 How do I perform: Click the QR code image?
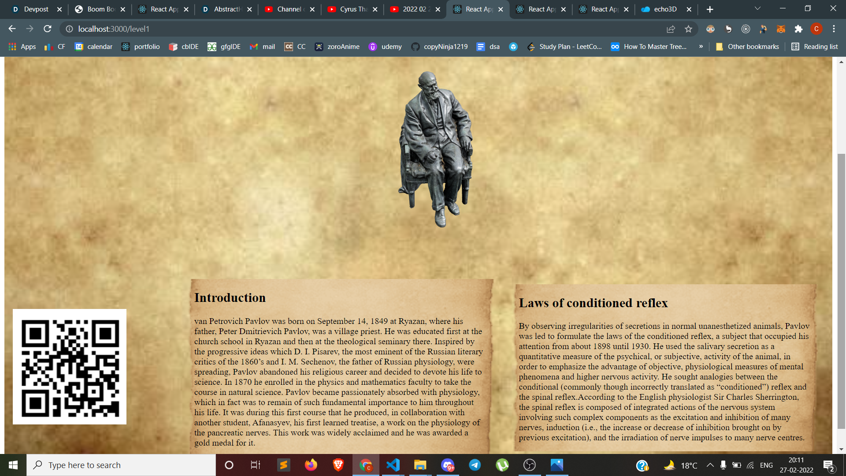click(x=70, y=367)
